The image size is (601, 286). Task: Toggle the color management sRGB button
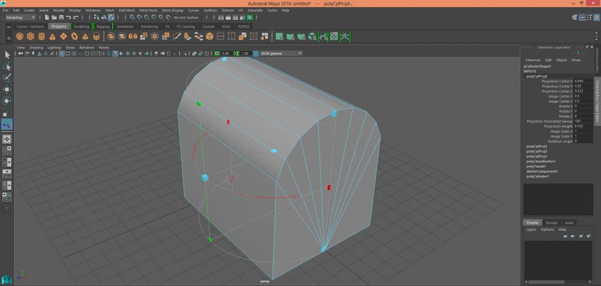[x=254, y=53]
